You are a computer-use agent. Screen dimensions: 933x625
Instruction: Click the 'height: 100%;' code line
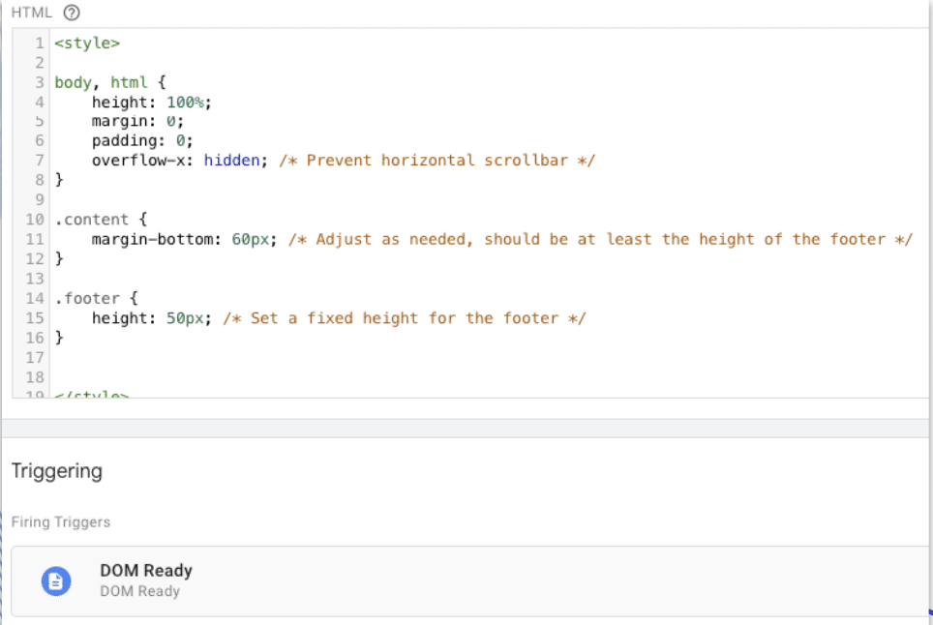click(152, 103)
